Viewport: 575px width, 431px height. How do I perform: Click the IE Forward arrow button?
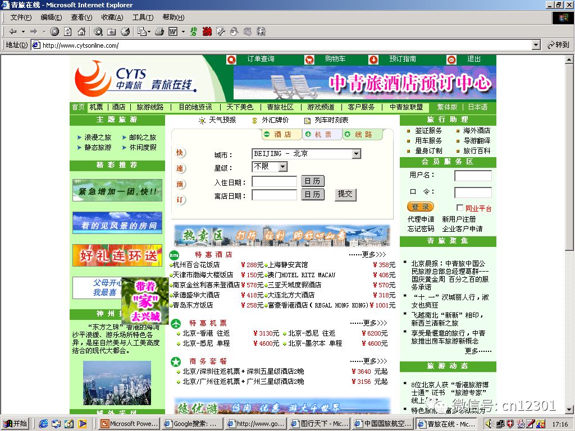point(34,32)
